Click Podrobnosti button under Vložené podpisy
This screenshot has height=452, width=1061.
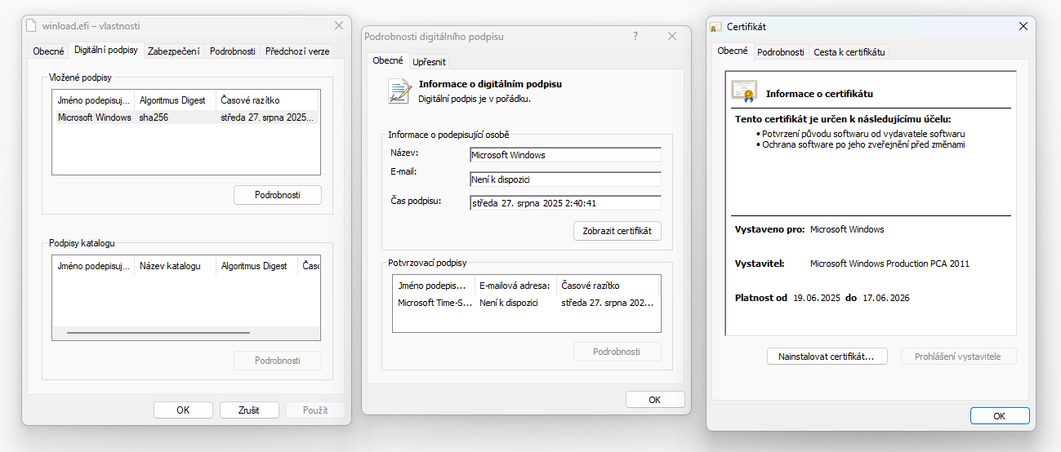click(278, 195)
